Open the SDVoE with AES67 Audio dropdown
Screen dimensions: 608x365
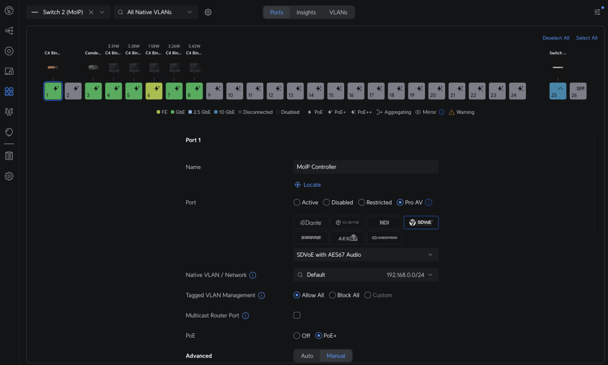tap(365, 255)
